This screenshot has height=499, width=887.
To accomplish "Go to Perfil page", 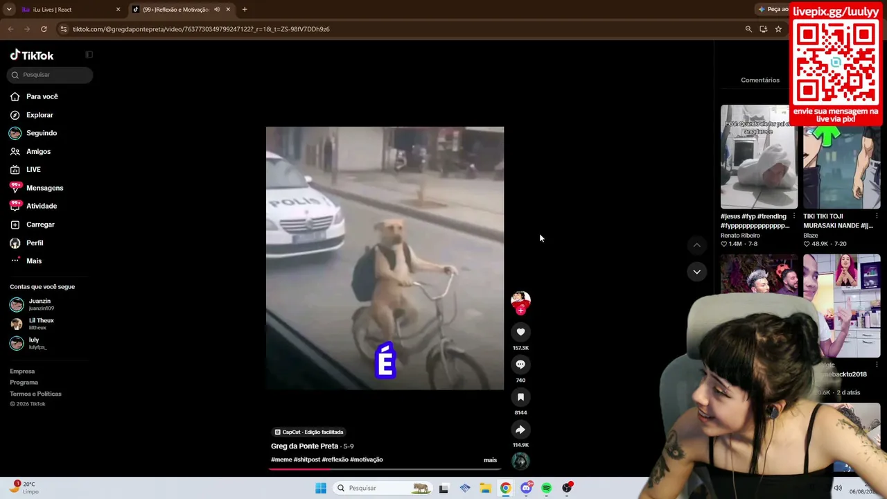I will tap(26, 243).
